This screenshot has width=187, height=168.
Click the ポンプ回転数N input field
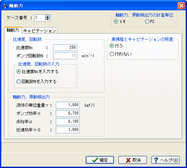click(65, 56)
